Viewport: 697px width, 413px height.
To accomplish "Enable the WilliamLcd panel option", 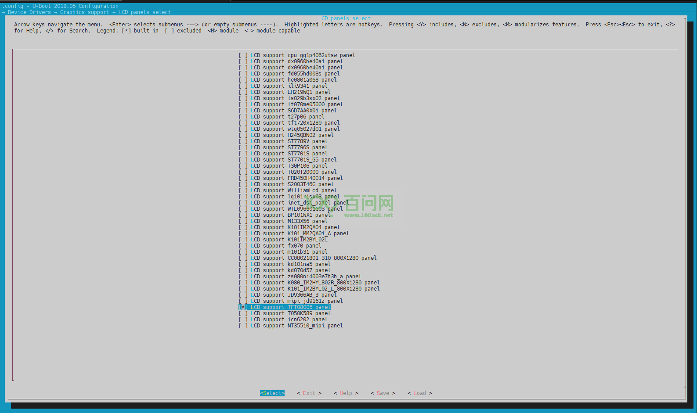I will 243,190.
